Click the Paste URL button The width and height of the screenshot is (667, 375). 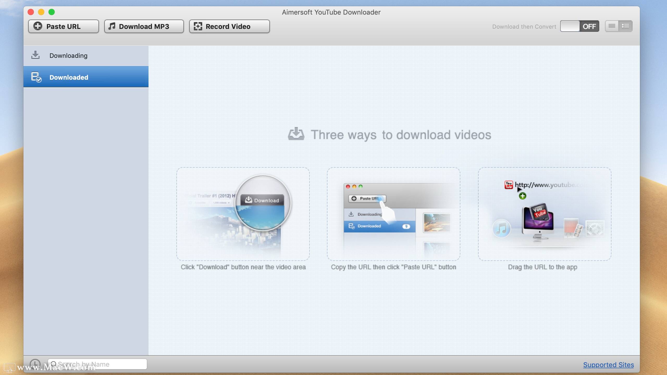(x=64, y=26)
